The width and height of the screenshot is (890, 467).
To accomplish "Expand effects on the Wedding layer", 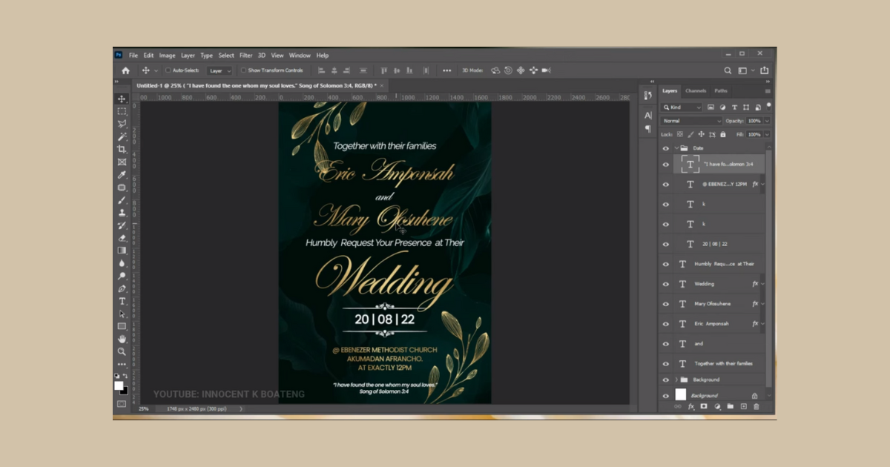I will click(x=763, y=284).
